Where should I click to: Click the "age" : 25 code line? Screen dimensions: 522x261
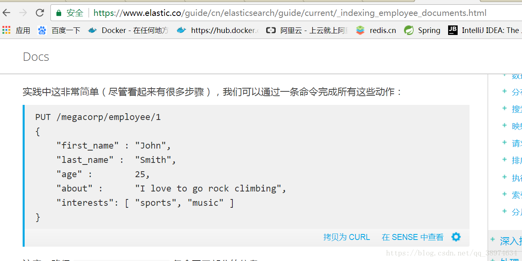(103, 174)
